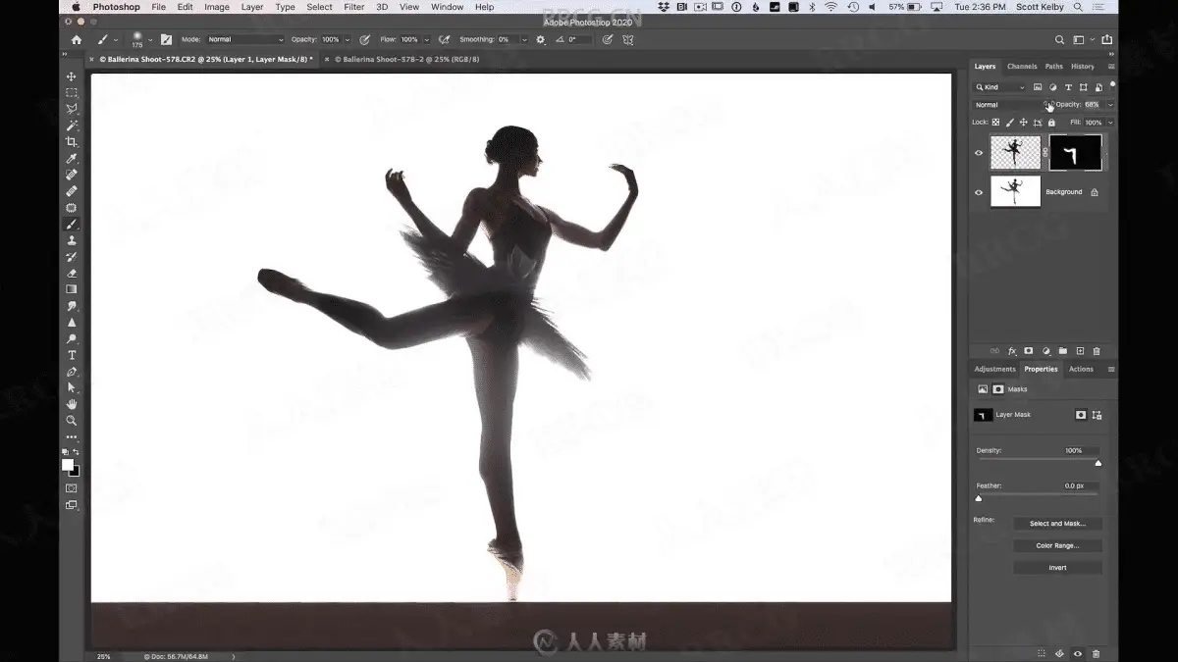Select the Hand tool
Viewport: 1178px width, 662px height.
click(72, 404)
